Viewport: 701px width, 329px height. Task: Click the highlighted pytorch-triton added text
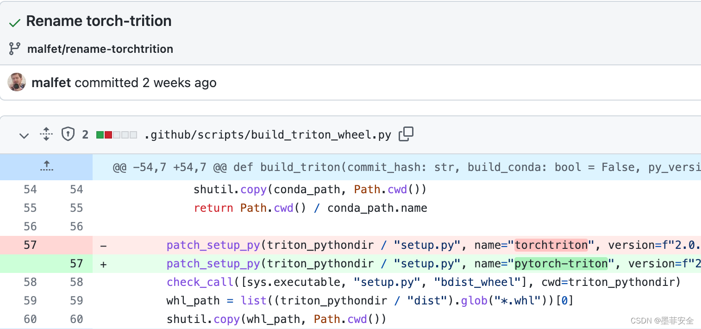coord(561,264)
